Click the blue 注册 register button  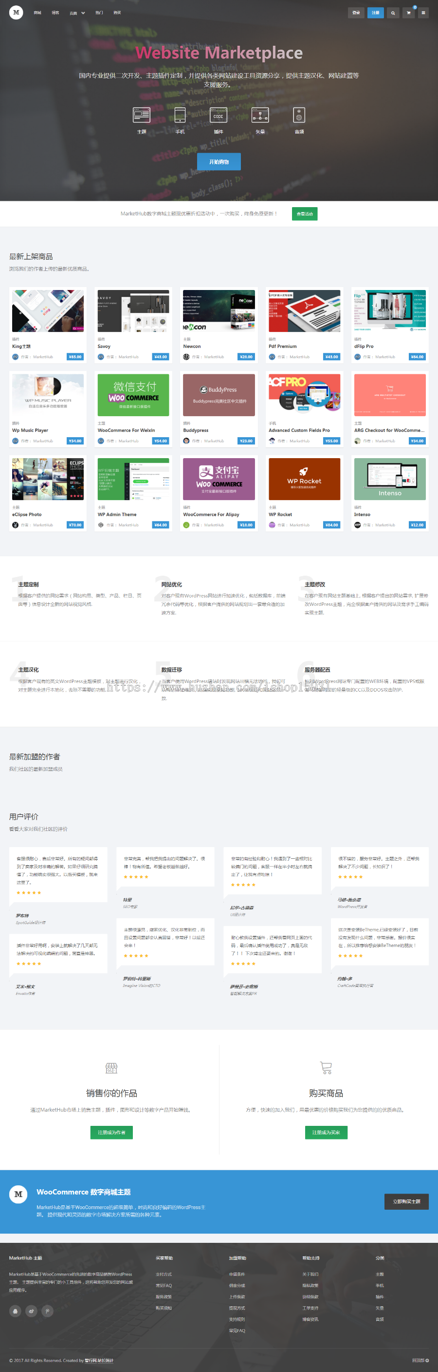point(375,13)
